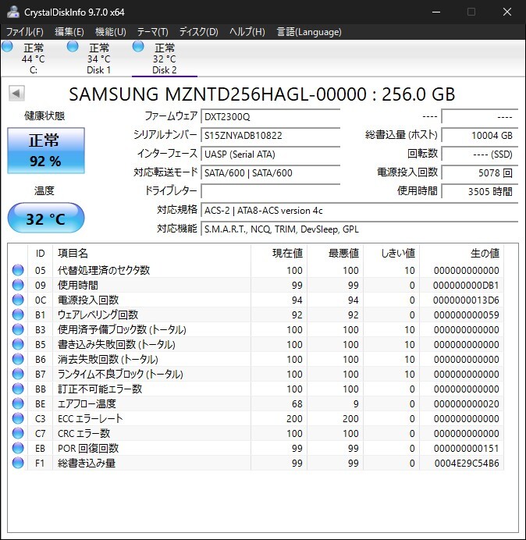Click the 正常 92 % health status button

46,151
